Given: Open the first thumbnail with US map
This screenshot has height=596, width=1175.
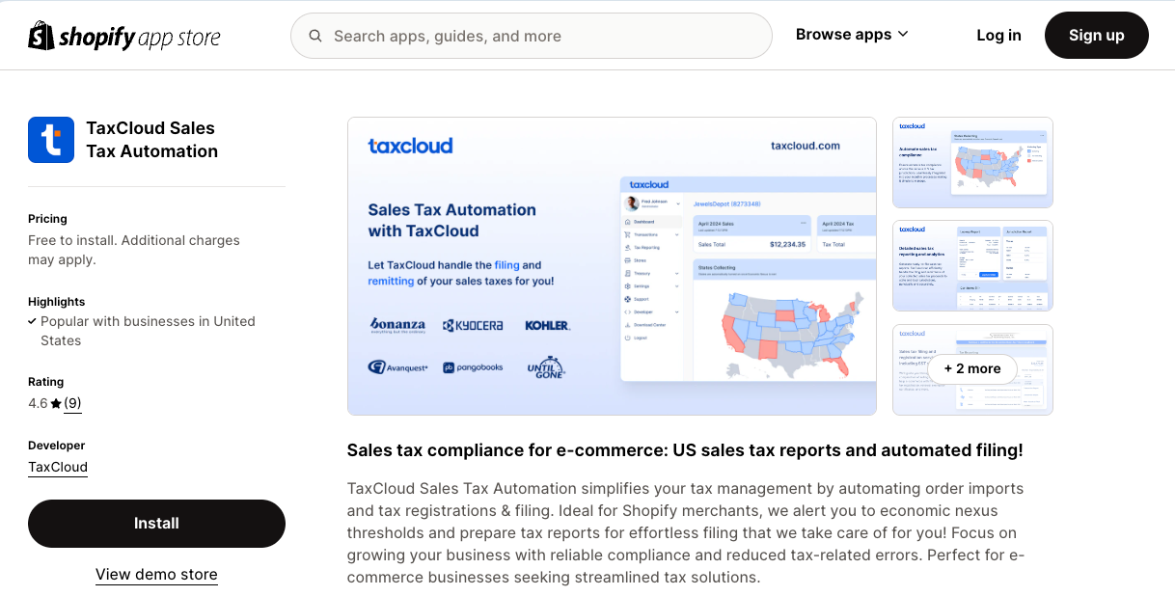Looking at the screenshot, I should coord(972,162).
